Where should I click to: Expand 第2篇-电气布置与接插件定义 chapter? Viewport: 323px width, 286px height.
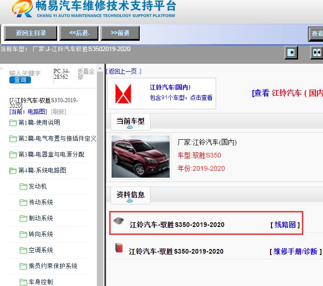coord(13,139)
